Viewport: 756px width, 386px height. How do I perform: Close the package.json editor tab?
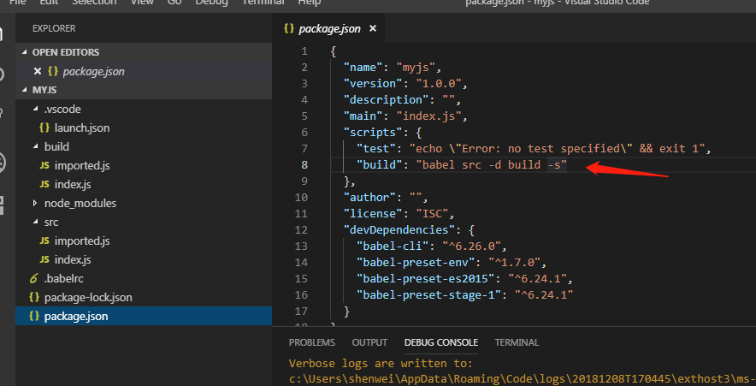(372, 28)
